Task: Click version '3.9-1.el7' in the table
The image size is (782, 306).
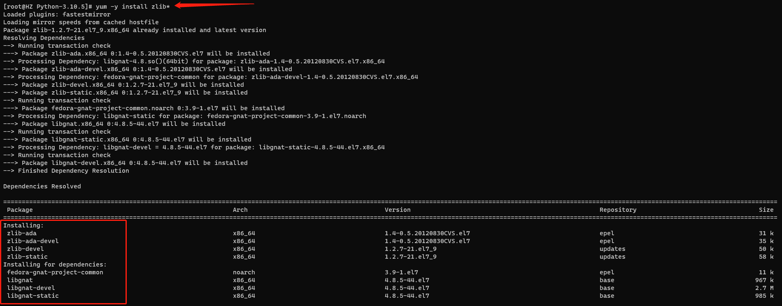Action: 401,272
